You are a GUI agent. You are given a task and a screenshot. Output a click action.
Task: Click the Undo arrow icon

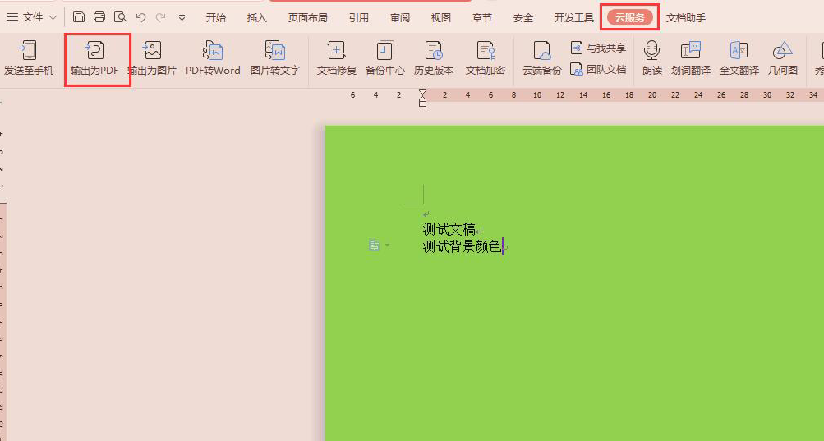[x=140, y=17]
